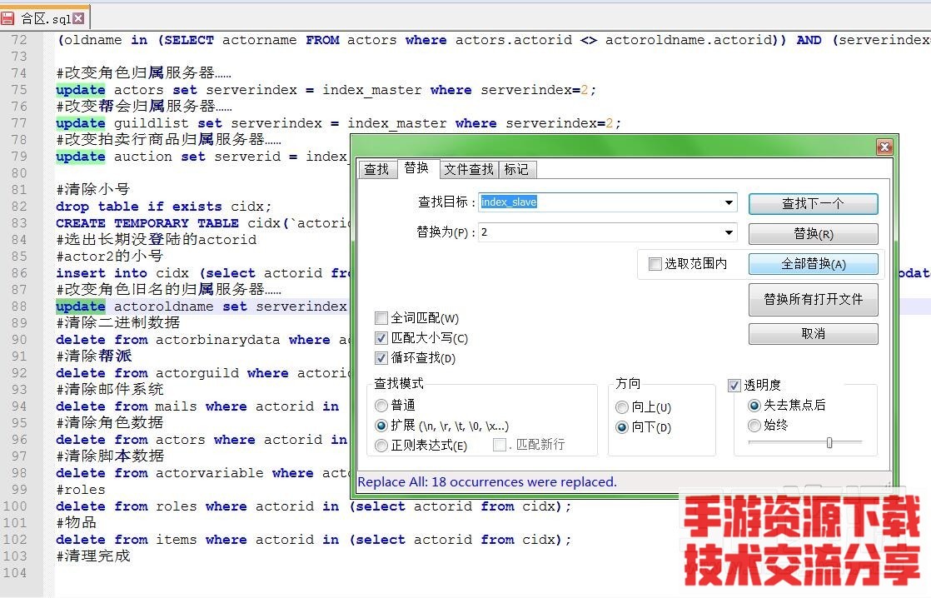This screenshot has width=931, height=598.
Task: Click the comment '#清除邮件系统' on line 93
Action: point(110,389)
